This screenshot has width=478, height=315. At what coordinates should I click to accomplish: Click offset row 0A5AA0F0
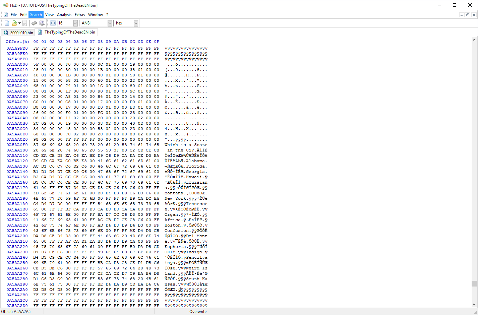click(17, 145)
